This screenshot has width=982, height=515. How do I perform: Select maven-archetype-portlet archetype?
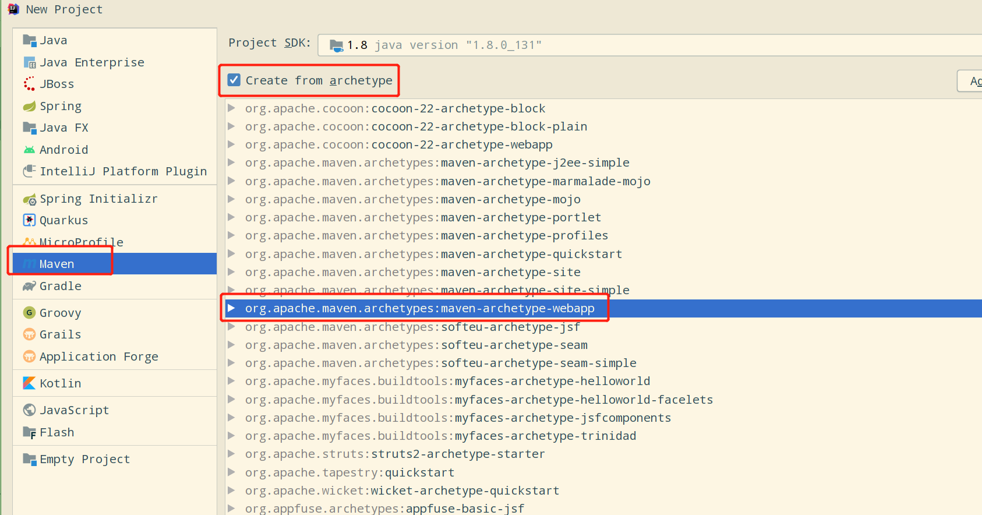(603, 217)
